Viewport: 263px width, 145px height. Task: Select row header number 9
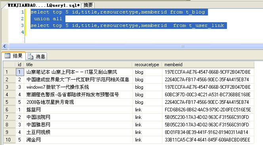point(10,132)
